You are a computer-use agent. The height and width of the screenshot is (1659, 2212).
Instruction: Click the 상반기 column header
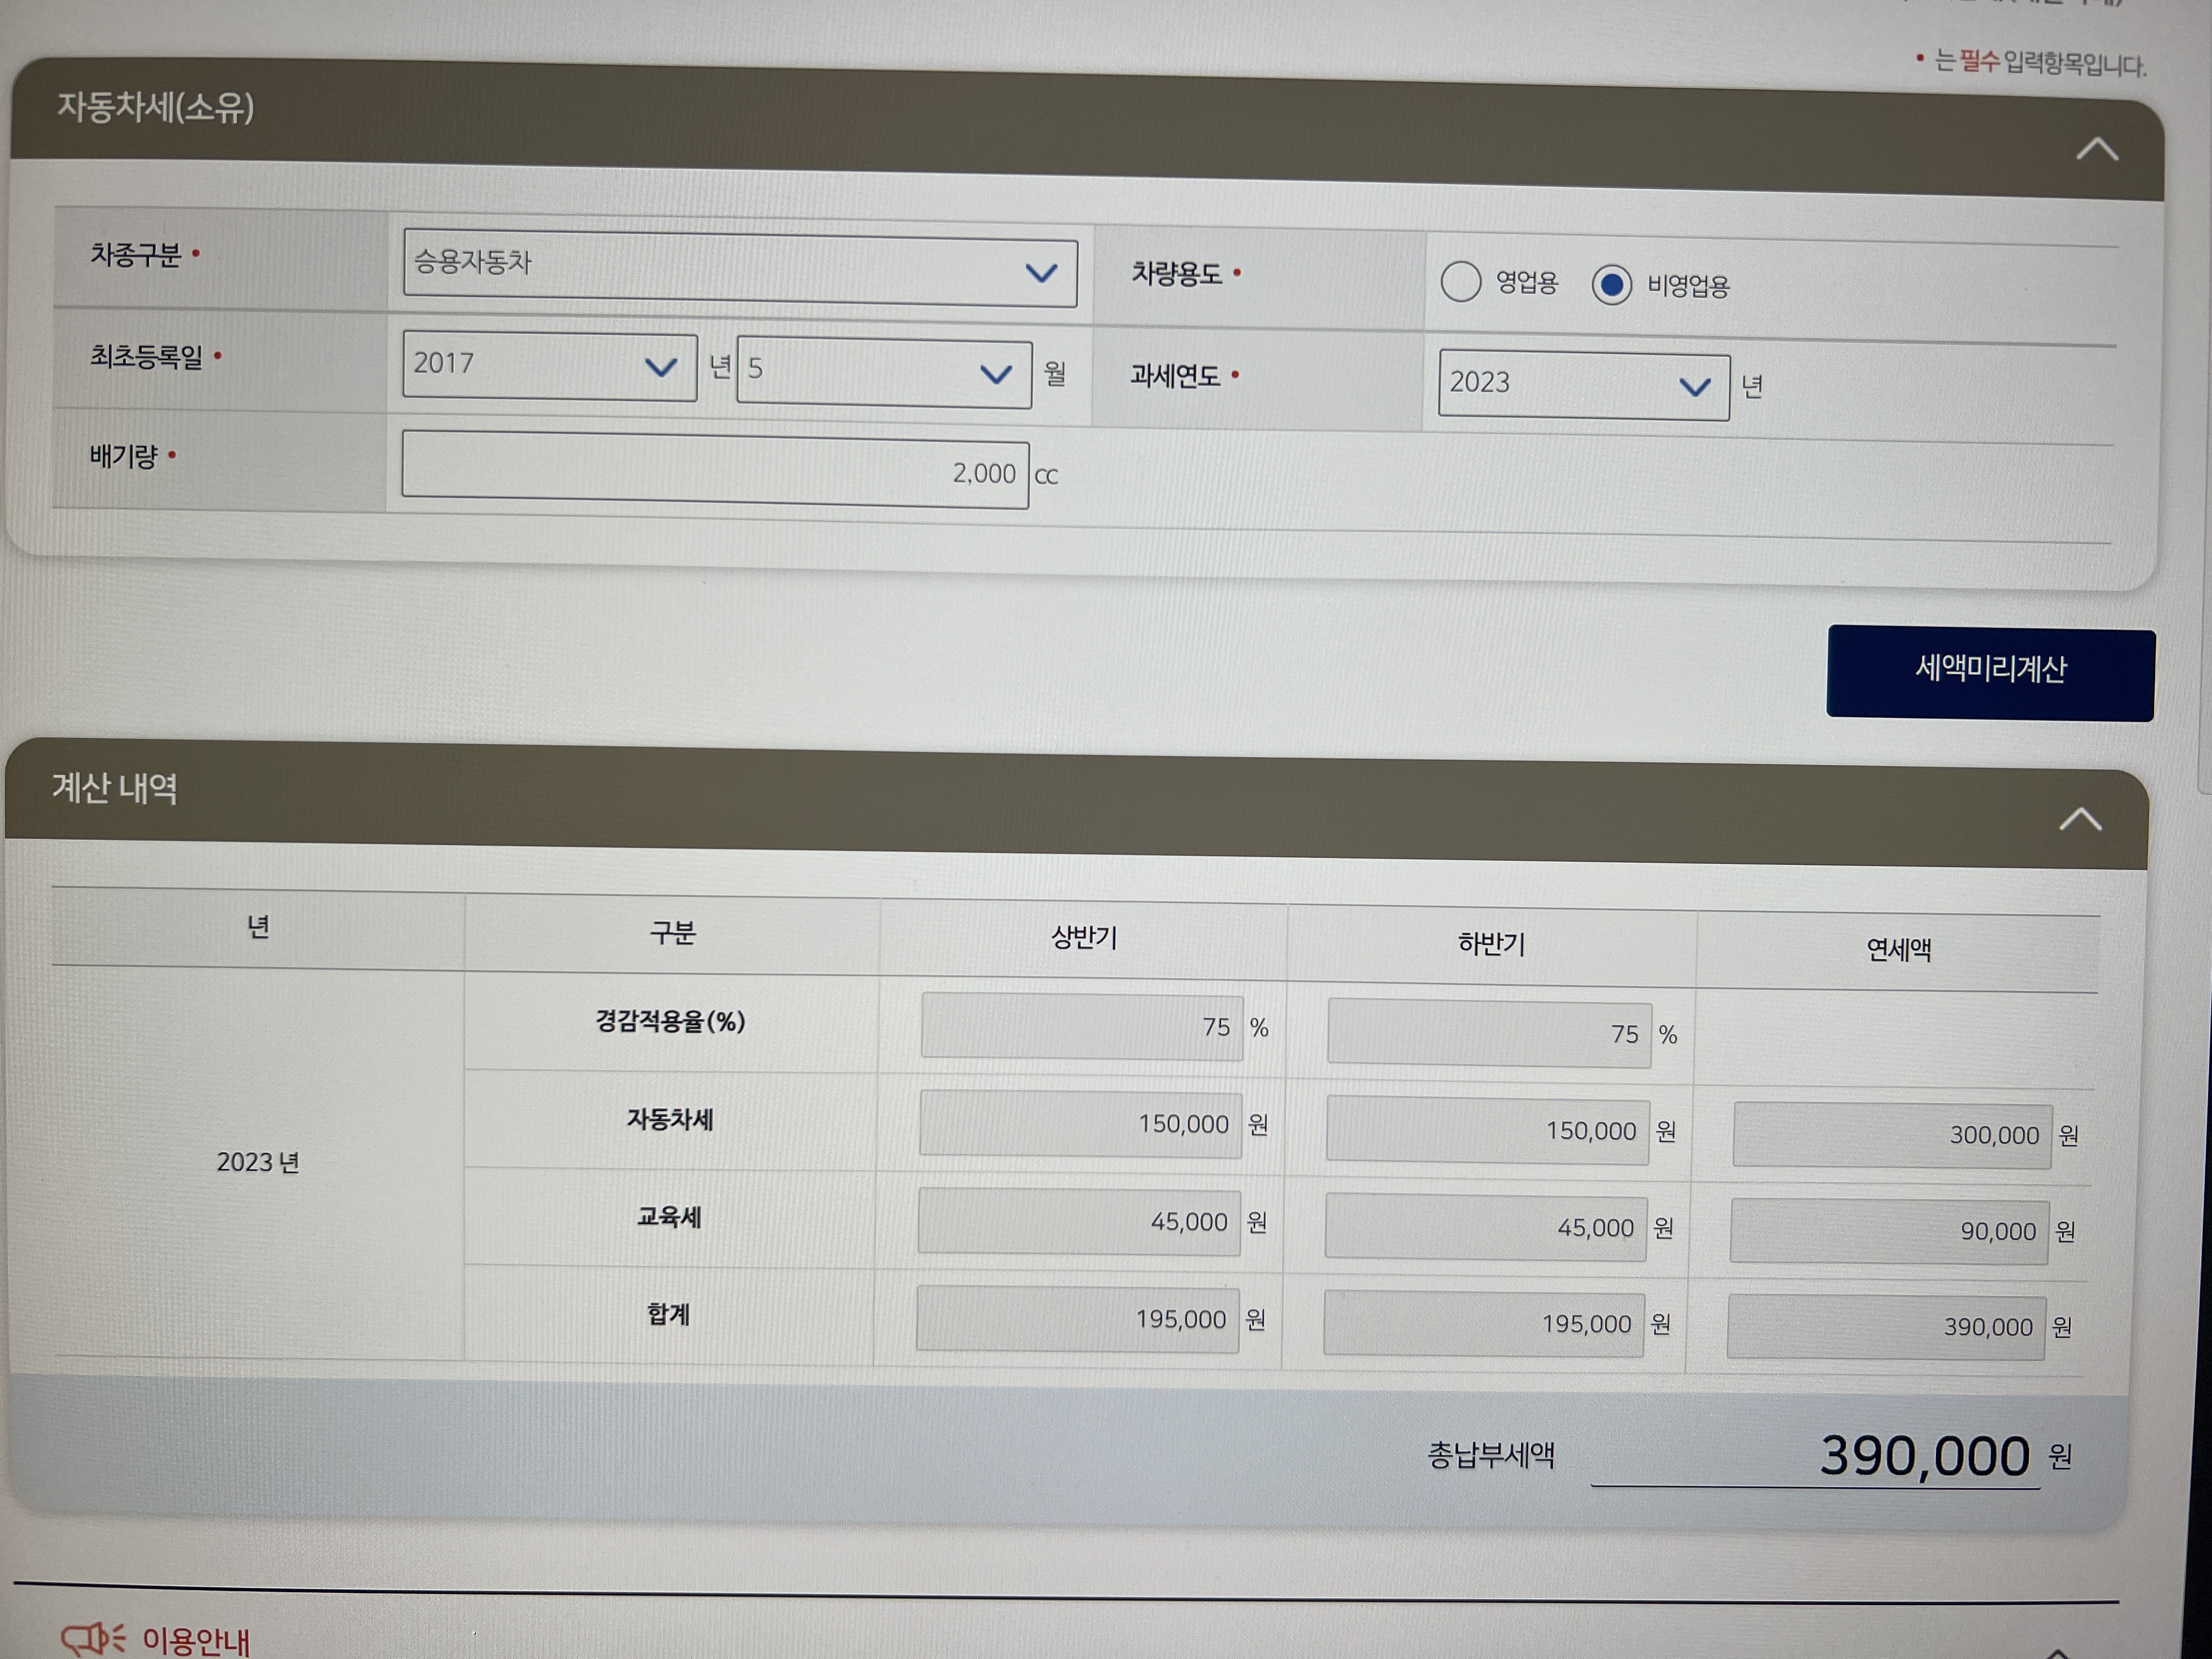[x=1083, y=938]
